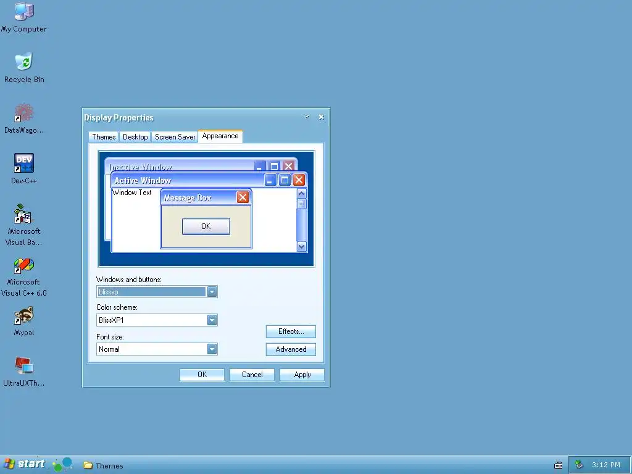
Task: Click the Apply button
Action: coord(302,375)
